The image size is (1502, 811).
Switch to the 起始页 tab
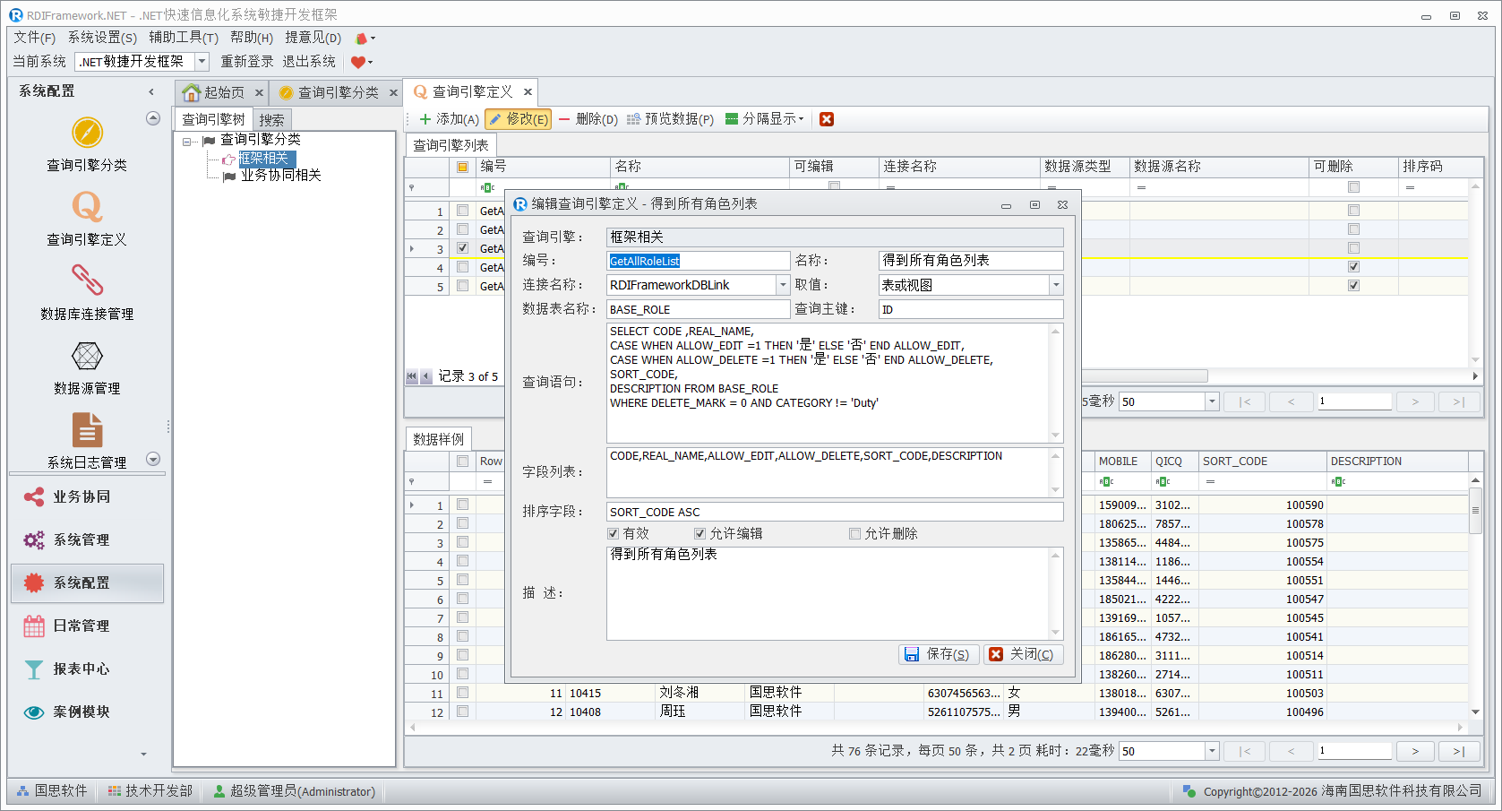tap(214, 92)
